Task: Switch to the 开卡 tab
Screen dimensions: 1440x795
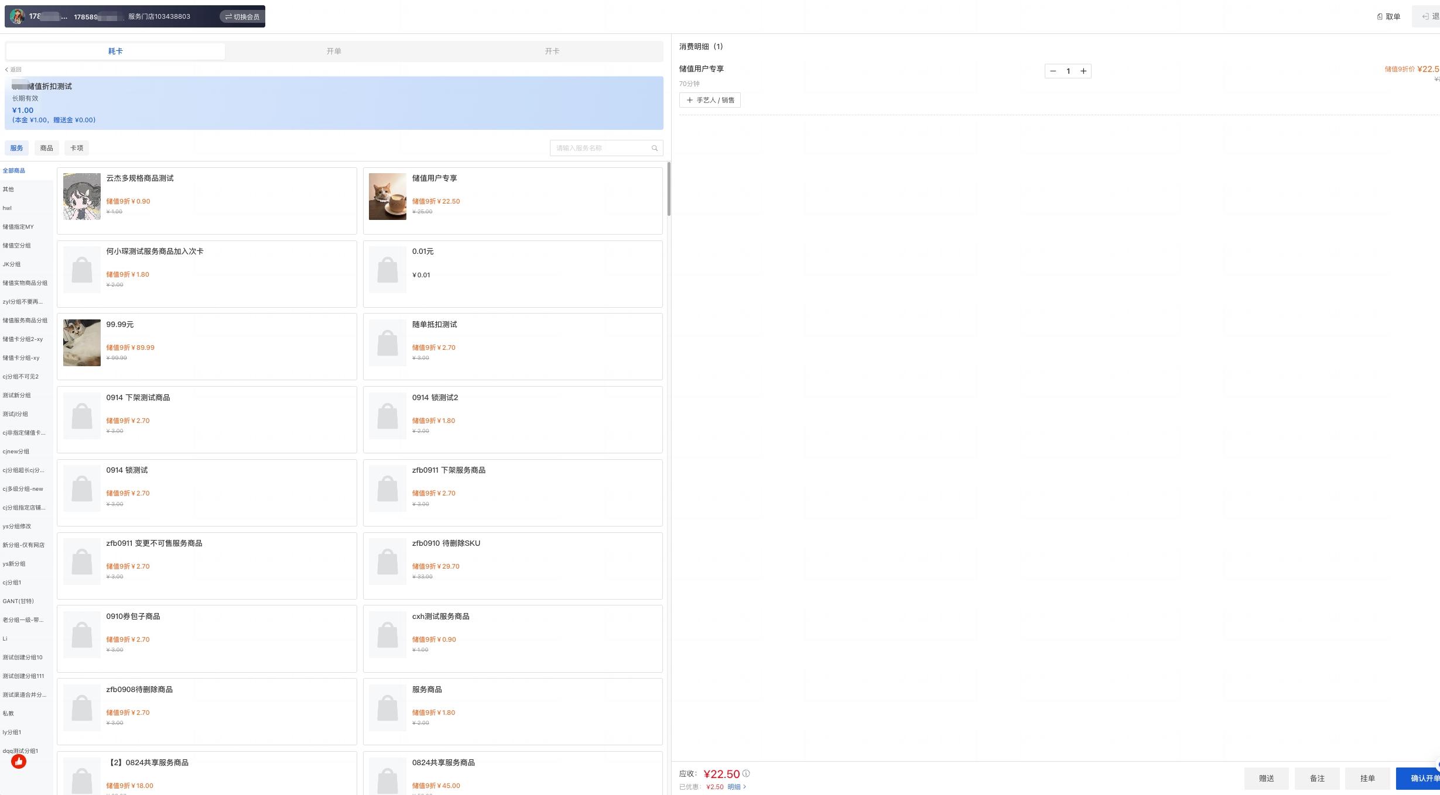Action: click(552, 51)
